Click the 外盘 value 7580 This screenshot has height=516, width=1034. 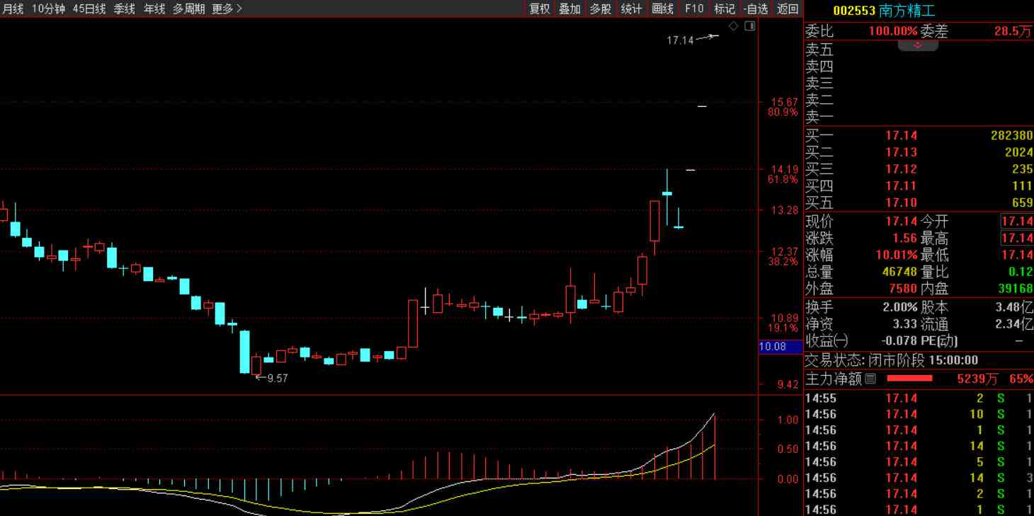click(903, 289)
